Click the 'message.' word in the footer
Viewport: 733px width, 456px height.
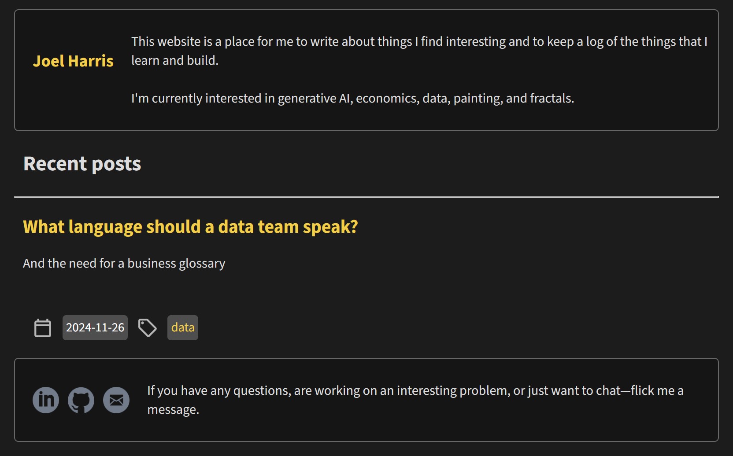pyautogui.click(x=173, y=409)
